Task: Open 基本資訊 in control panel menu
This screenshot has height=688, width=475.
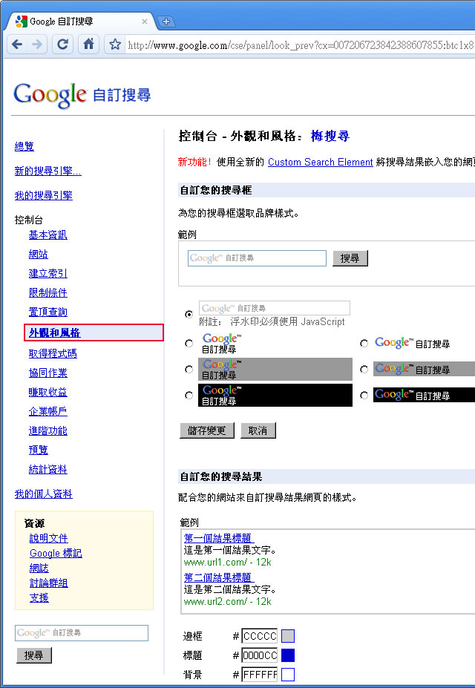Action: tap(47, 235)
